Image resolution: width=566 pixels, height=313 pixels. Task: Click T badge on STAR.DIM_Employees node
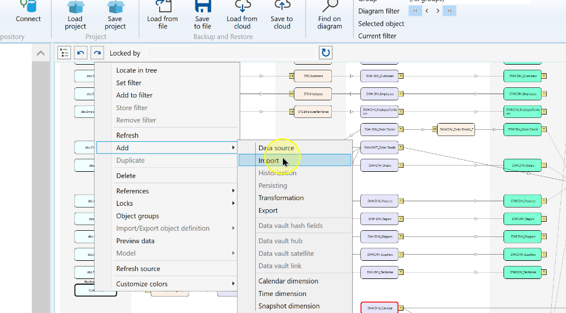(544, 94)
